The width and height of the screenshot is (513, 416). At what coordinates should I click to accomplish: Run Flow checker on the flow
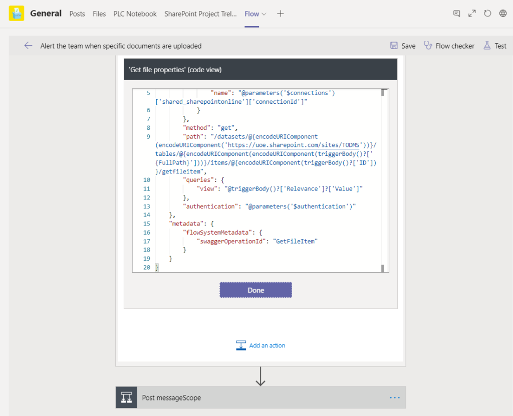[449, 46]
